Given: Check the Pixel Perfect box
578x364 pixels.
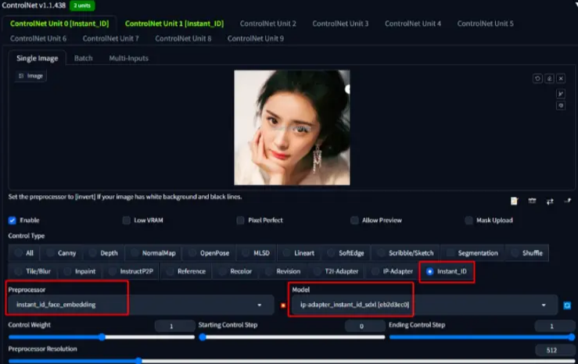Looking at the screenshot, I should click(x=240, y=220).
